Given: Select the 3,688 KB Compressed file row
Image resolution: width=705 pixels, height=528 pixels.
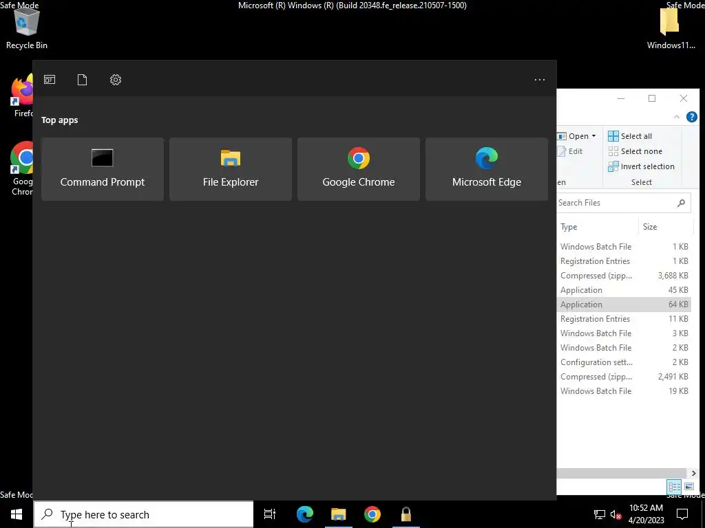Looking at the screenshot, I should click(624, 276).
